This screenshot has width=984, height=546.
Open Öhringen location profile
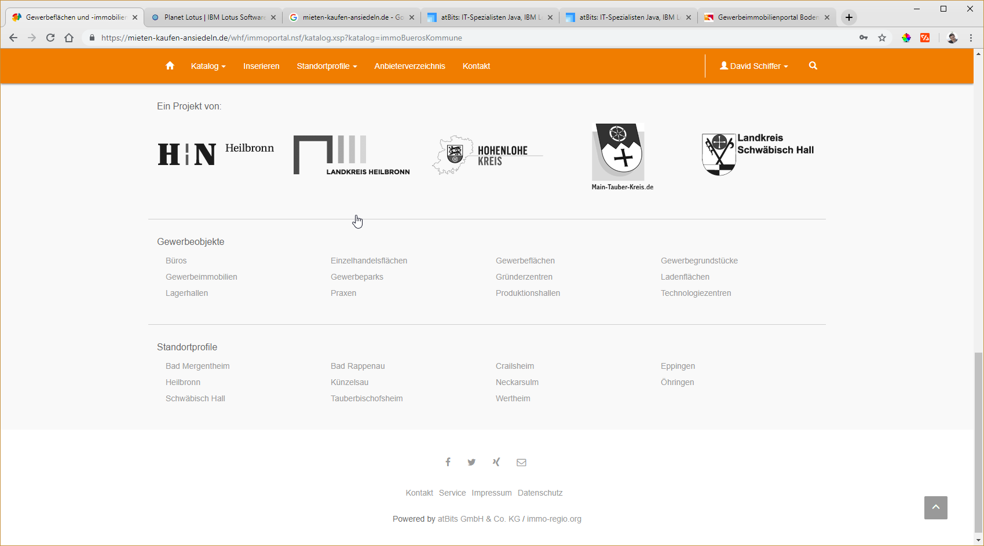(677, 382)
